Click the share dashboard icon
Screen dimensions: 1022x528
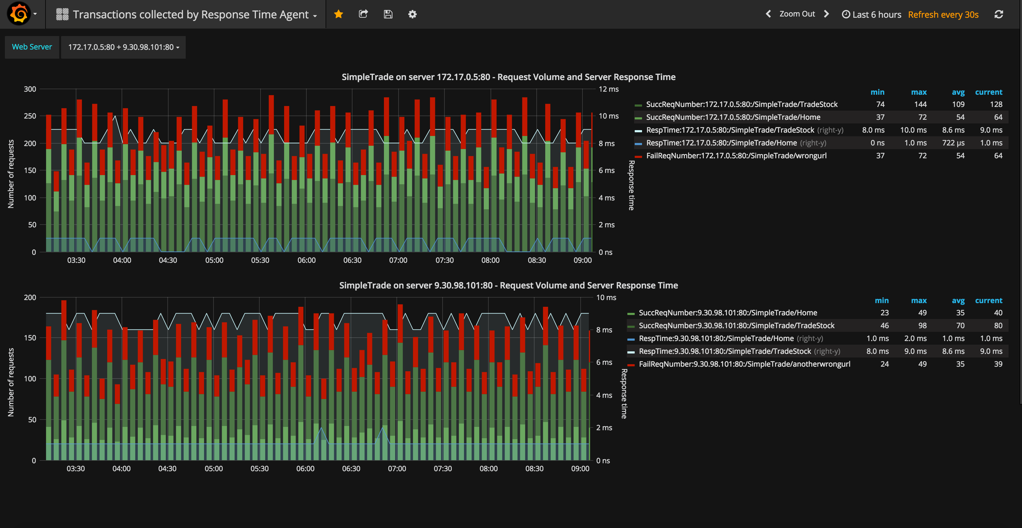coord(363,14)
